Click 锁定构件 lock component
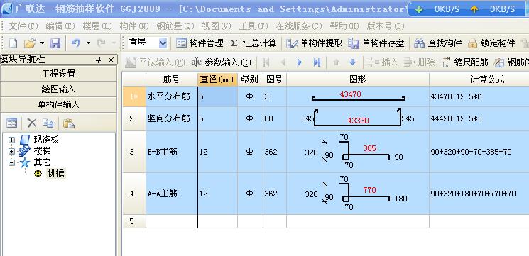Viewport: 529px width, 256px height. pyautogui.click(x=491, y=43)
